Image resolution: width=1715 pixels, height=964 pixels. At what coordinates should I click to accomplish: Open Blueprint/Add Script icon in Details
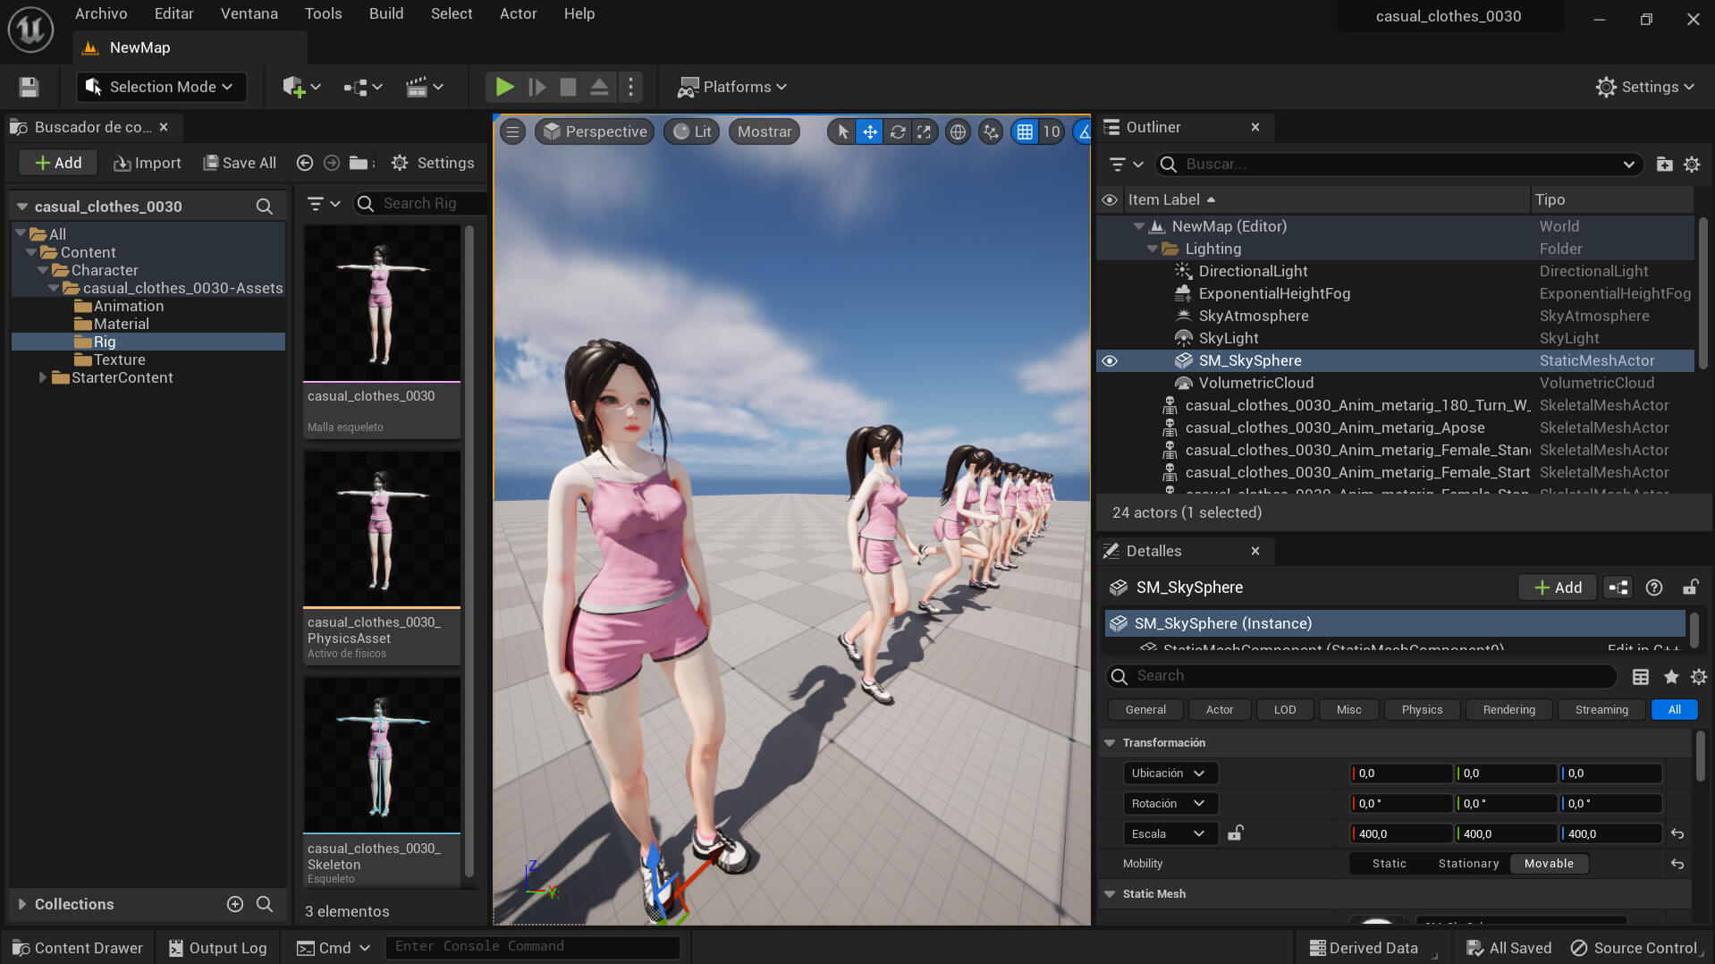pos(1618,588)
